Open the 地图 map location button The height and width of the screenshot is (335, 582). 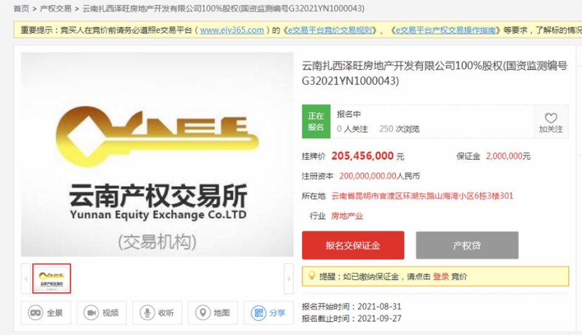pyautogui.click(x=213, y=313)
